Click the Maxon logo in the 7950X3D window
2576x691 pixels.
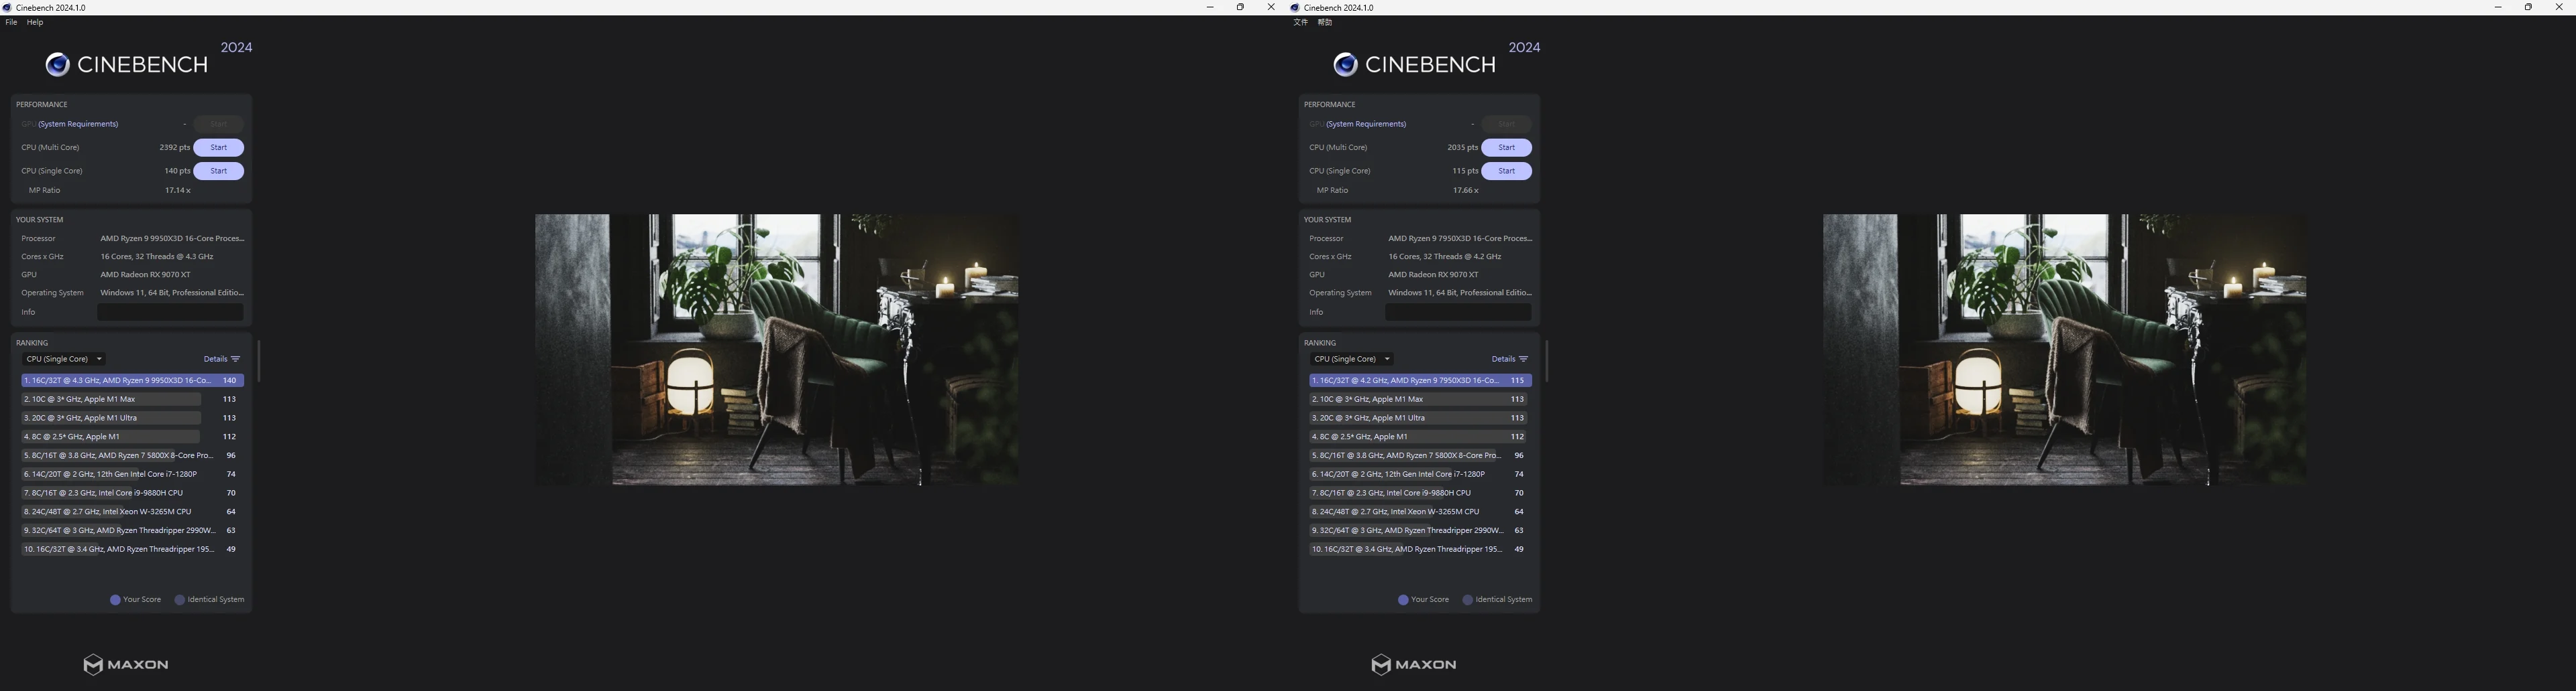(x=1413, y=664)
